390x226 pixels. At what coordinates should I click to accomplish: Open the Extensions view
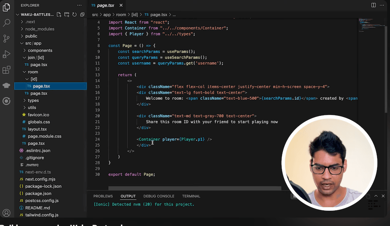(x=6, y=70)
